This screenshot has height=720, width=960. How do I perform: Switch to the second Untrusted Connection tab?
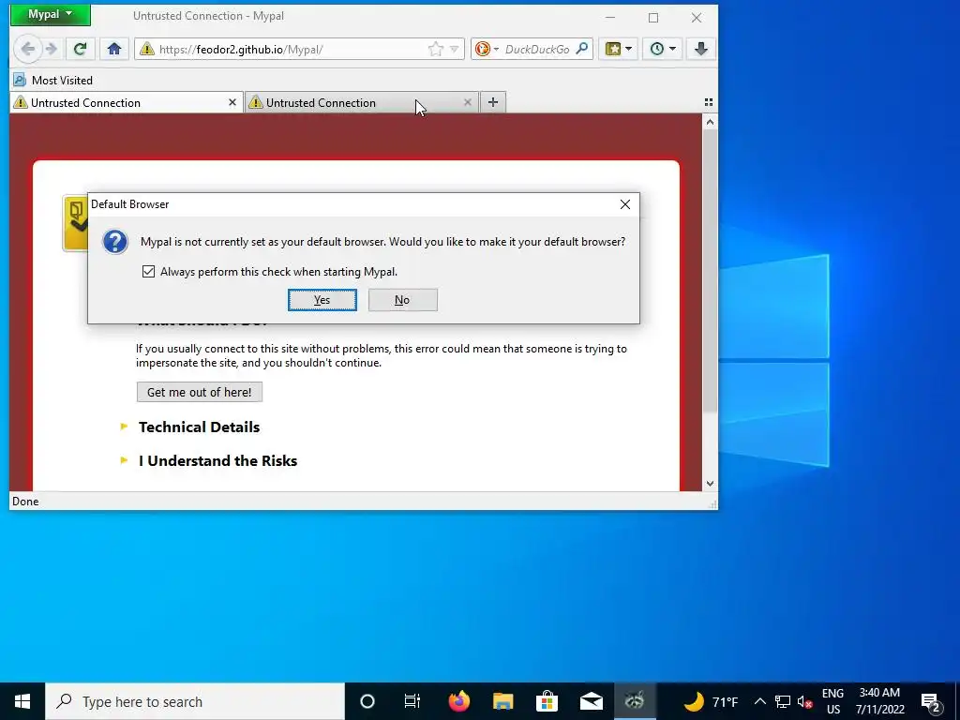point(361,103)
